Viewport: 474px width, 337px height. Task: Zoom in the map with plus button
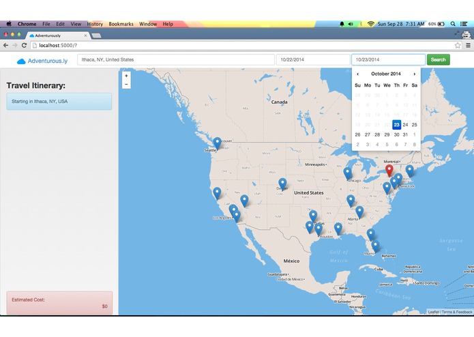[126, 76]
